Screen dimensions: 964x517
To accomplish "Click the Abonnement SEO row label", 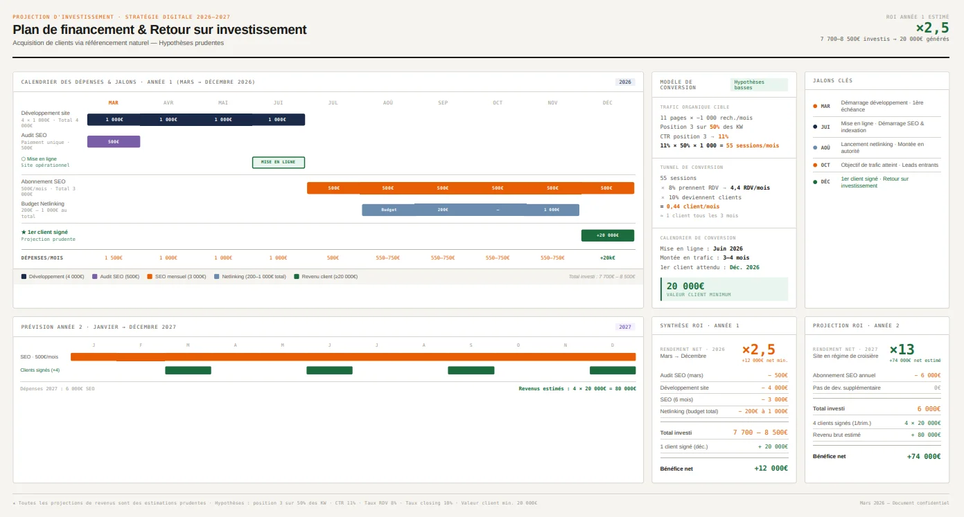I will point(43,181).
